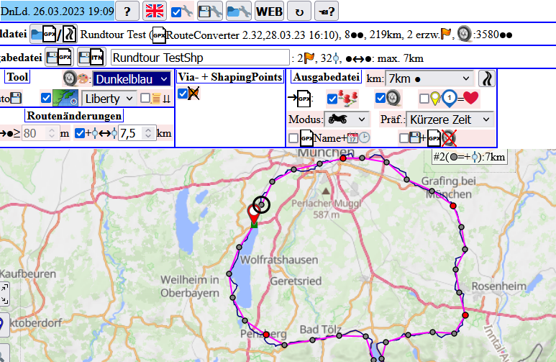Open the km distance 7km dropdown
This screenshot has width=556, height=362.
click(429, 78)
